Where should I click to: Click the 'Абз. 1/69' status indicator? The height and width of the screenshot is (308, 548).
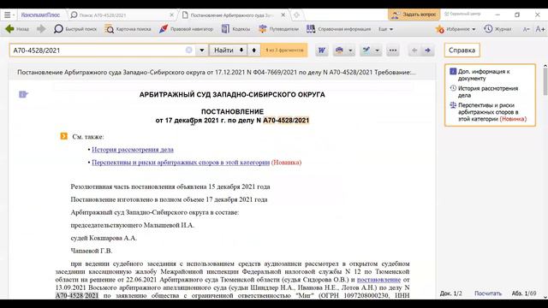[524, 293]
